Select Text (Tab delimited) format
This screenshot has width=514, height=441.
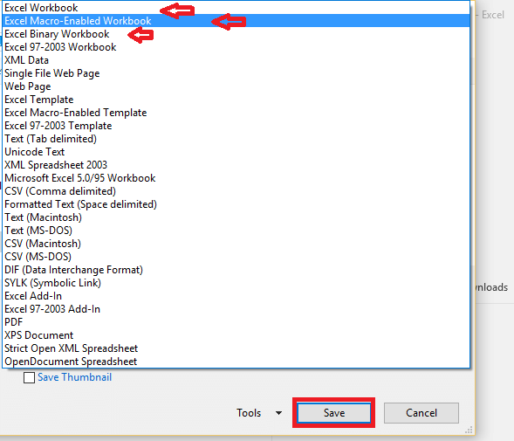[x=236, y=139]
